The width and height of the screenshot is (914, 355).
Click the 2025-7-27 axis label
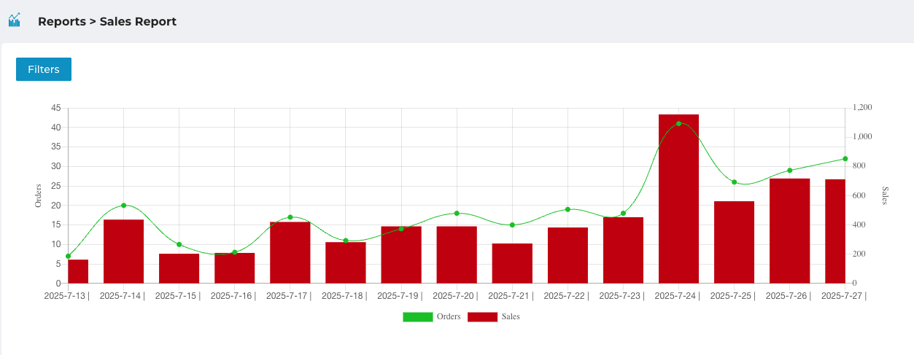844,296
